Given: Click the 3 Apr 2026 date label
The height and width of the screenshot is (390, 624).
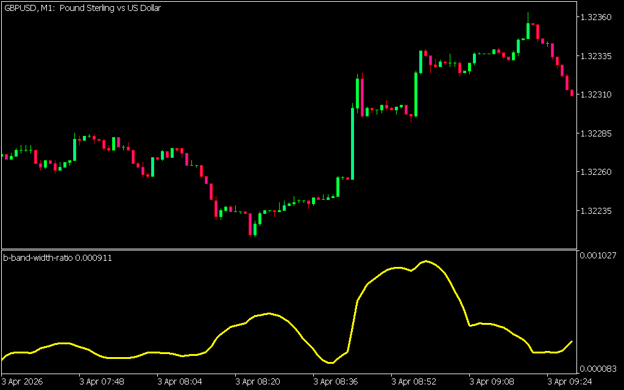Looking at the screenshot, I should pos(23,381).
